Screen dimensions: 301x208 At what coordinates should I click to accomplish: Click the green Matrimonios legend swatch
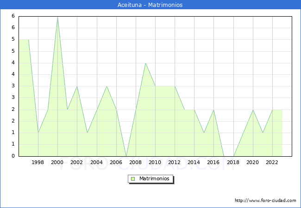point(133,179)
